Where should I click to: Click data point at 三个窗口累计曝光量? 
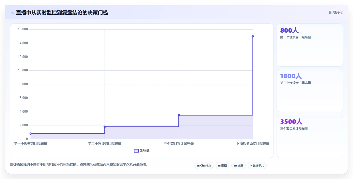179,115
